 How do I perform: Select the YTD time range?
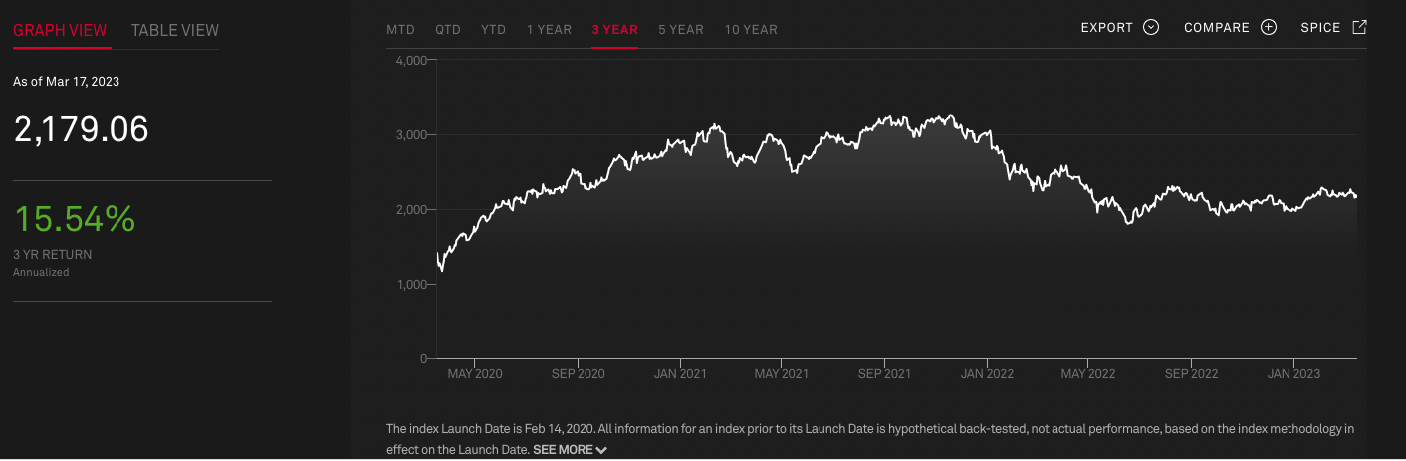[493, 30]
